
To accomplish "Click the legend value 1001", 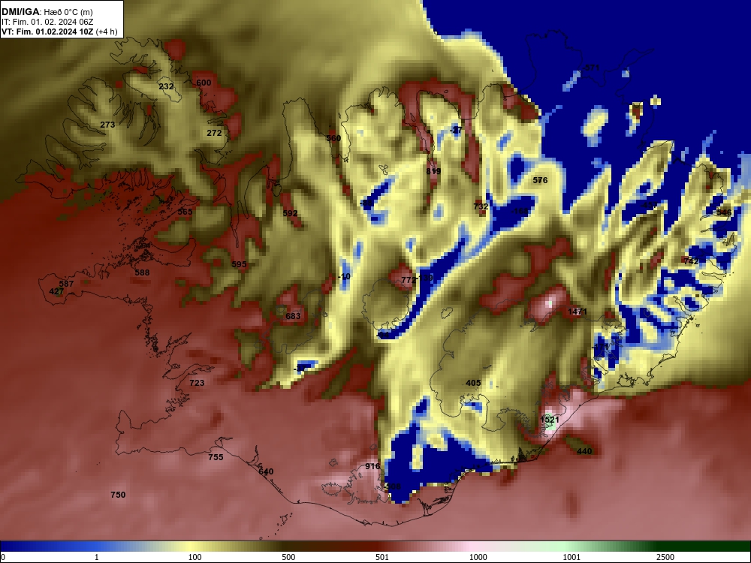I will pyautogui.click(x=572, y=557).
